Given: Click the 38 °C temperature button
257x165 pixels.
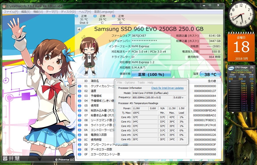Looking at the screenshot, I should [x=210, y=74].
